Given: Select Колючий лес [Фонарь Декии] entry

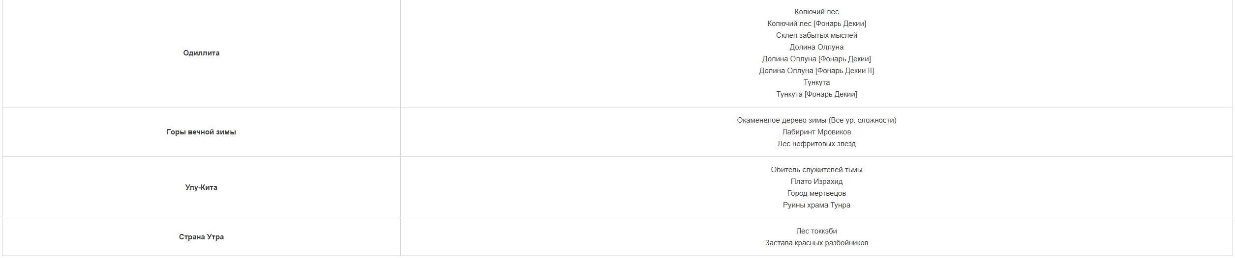Looking at the screenshot, I should (816, 24).
